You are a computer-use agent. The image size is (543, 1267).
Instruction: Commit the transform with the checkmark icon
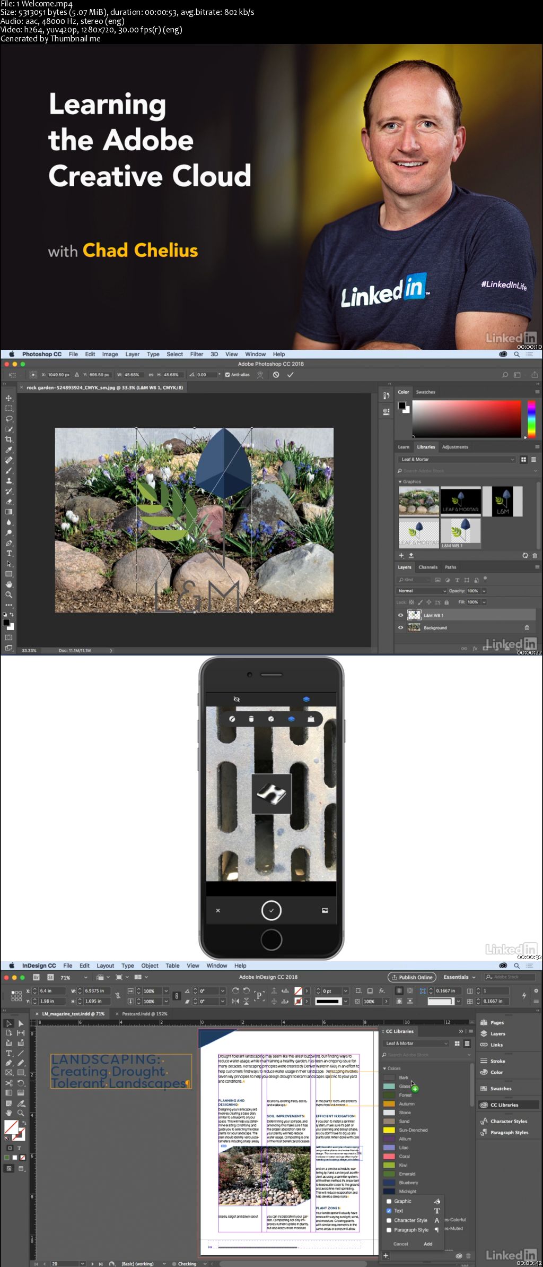point(290,375)
